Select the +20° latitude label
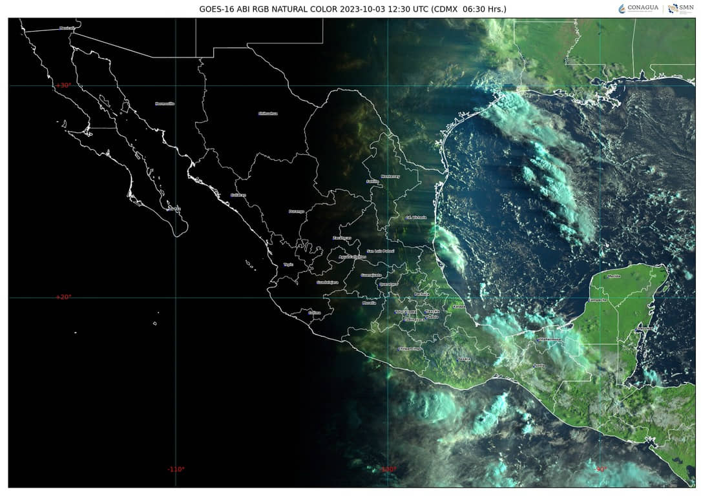Screen dimensions: 701x496 [63, 297]
